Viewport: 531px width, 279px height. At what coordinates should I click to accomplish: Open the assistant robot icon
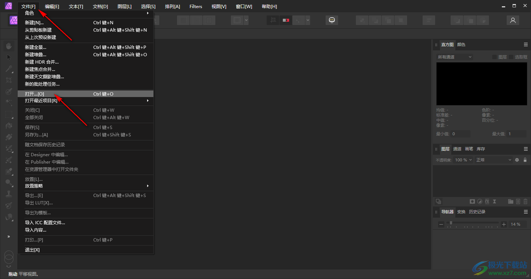pos(332,21)
